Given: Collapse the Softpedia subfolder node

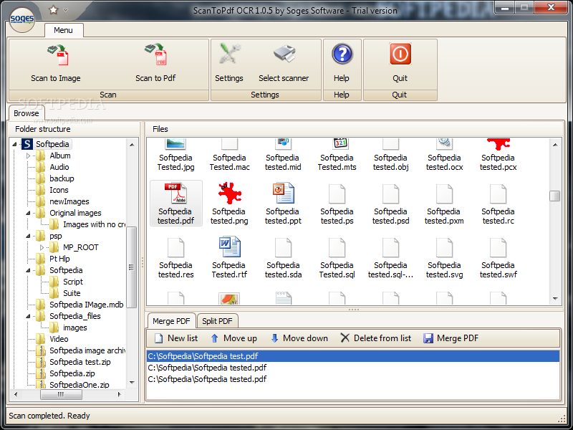Looking at the screenshot, I should 29,271.
